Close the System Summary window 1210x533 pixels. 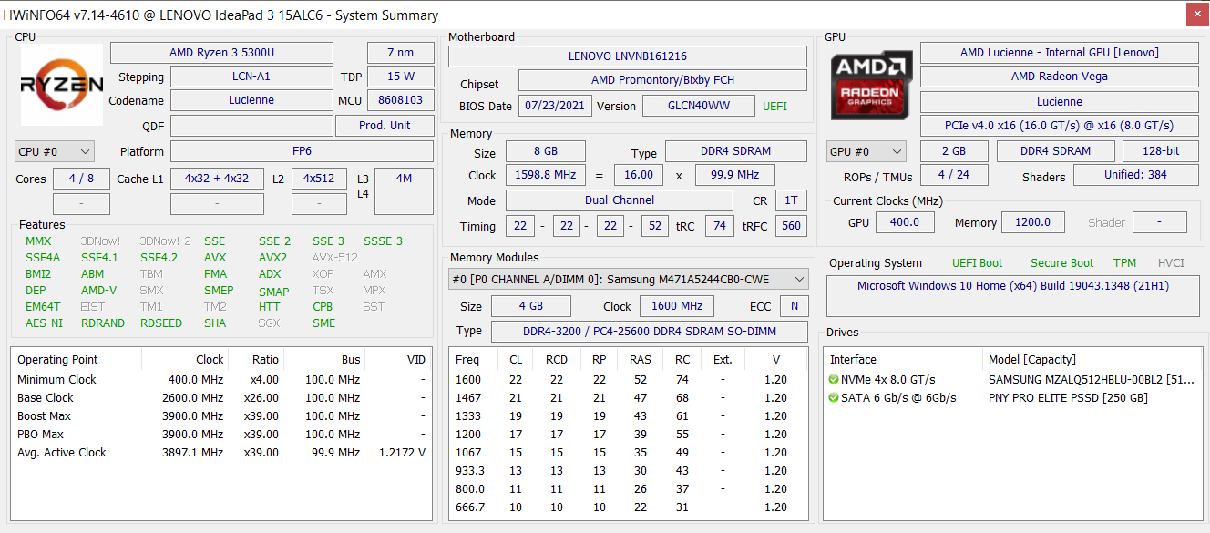click(1197, 14)
